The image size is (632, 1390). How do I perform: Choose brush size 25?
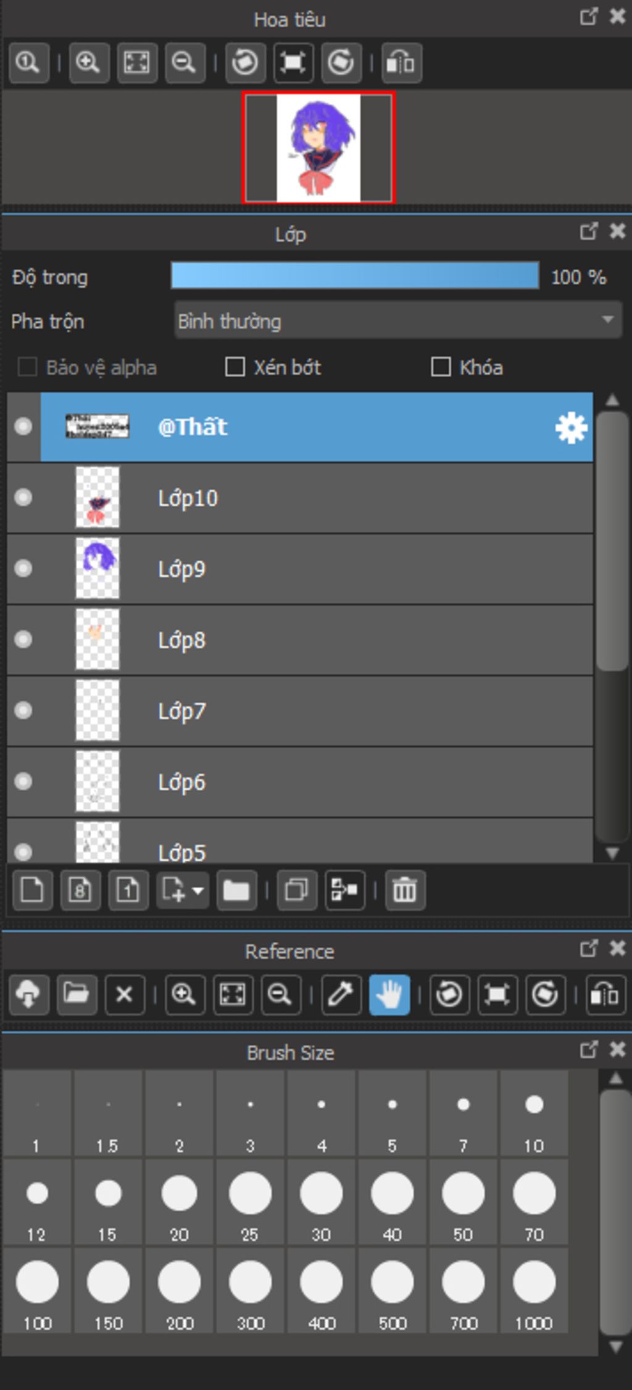pyautogui.click(x=250, y=1202)
